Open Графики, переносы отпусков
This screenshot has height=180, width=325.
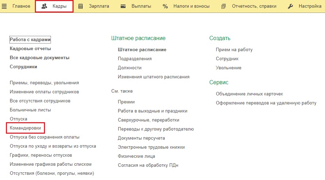(41, 155)
